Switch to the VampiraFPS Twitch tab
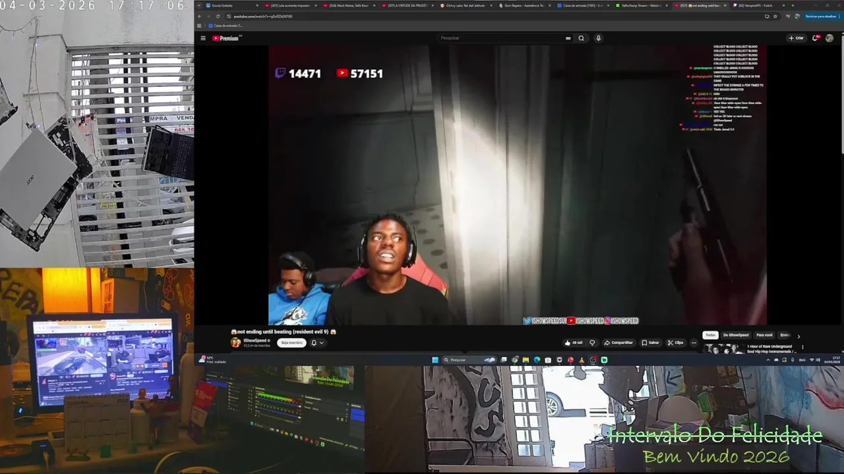This screenshot has height=474, width=844. pos(758,5)
